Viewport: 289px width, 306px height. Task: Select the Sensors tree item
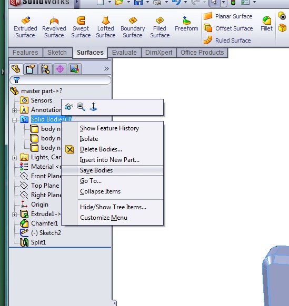tap(36, 100)
